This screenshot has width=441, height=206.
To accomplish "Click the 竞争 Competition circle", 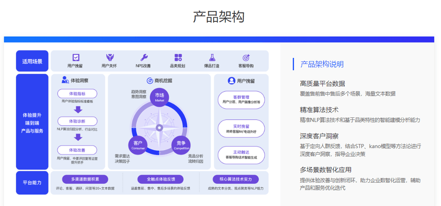I will click(181, 144).
